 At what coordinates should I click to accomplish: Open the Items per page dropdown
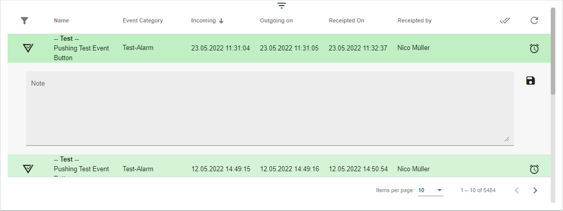click(x=430, y=190)
